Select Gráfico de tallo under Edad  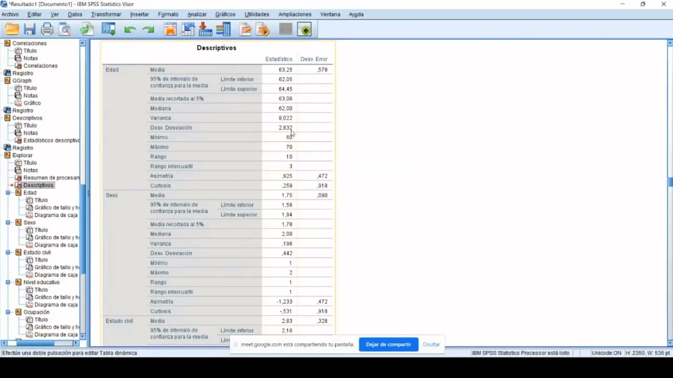tap(56, 207)
